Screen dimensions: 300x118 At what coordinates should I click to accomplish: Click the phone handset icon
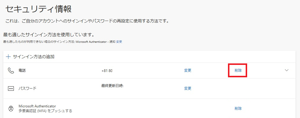11,71
